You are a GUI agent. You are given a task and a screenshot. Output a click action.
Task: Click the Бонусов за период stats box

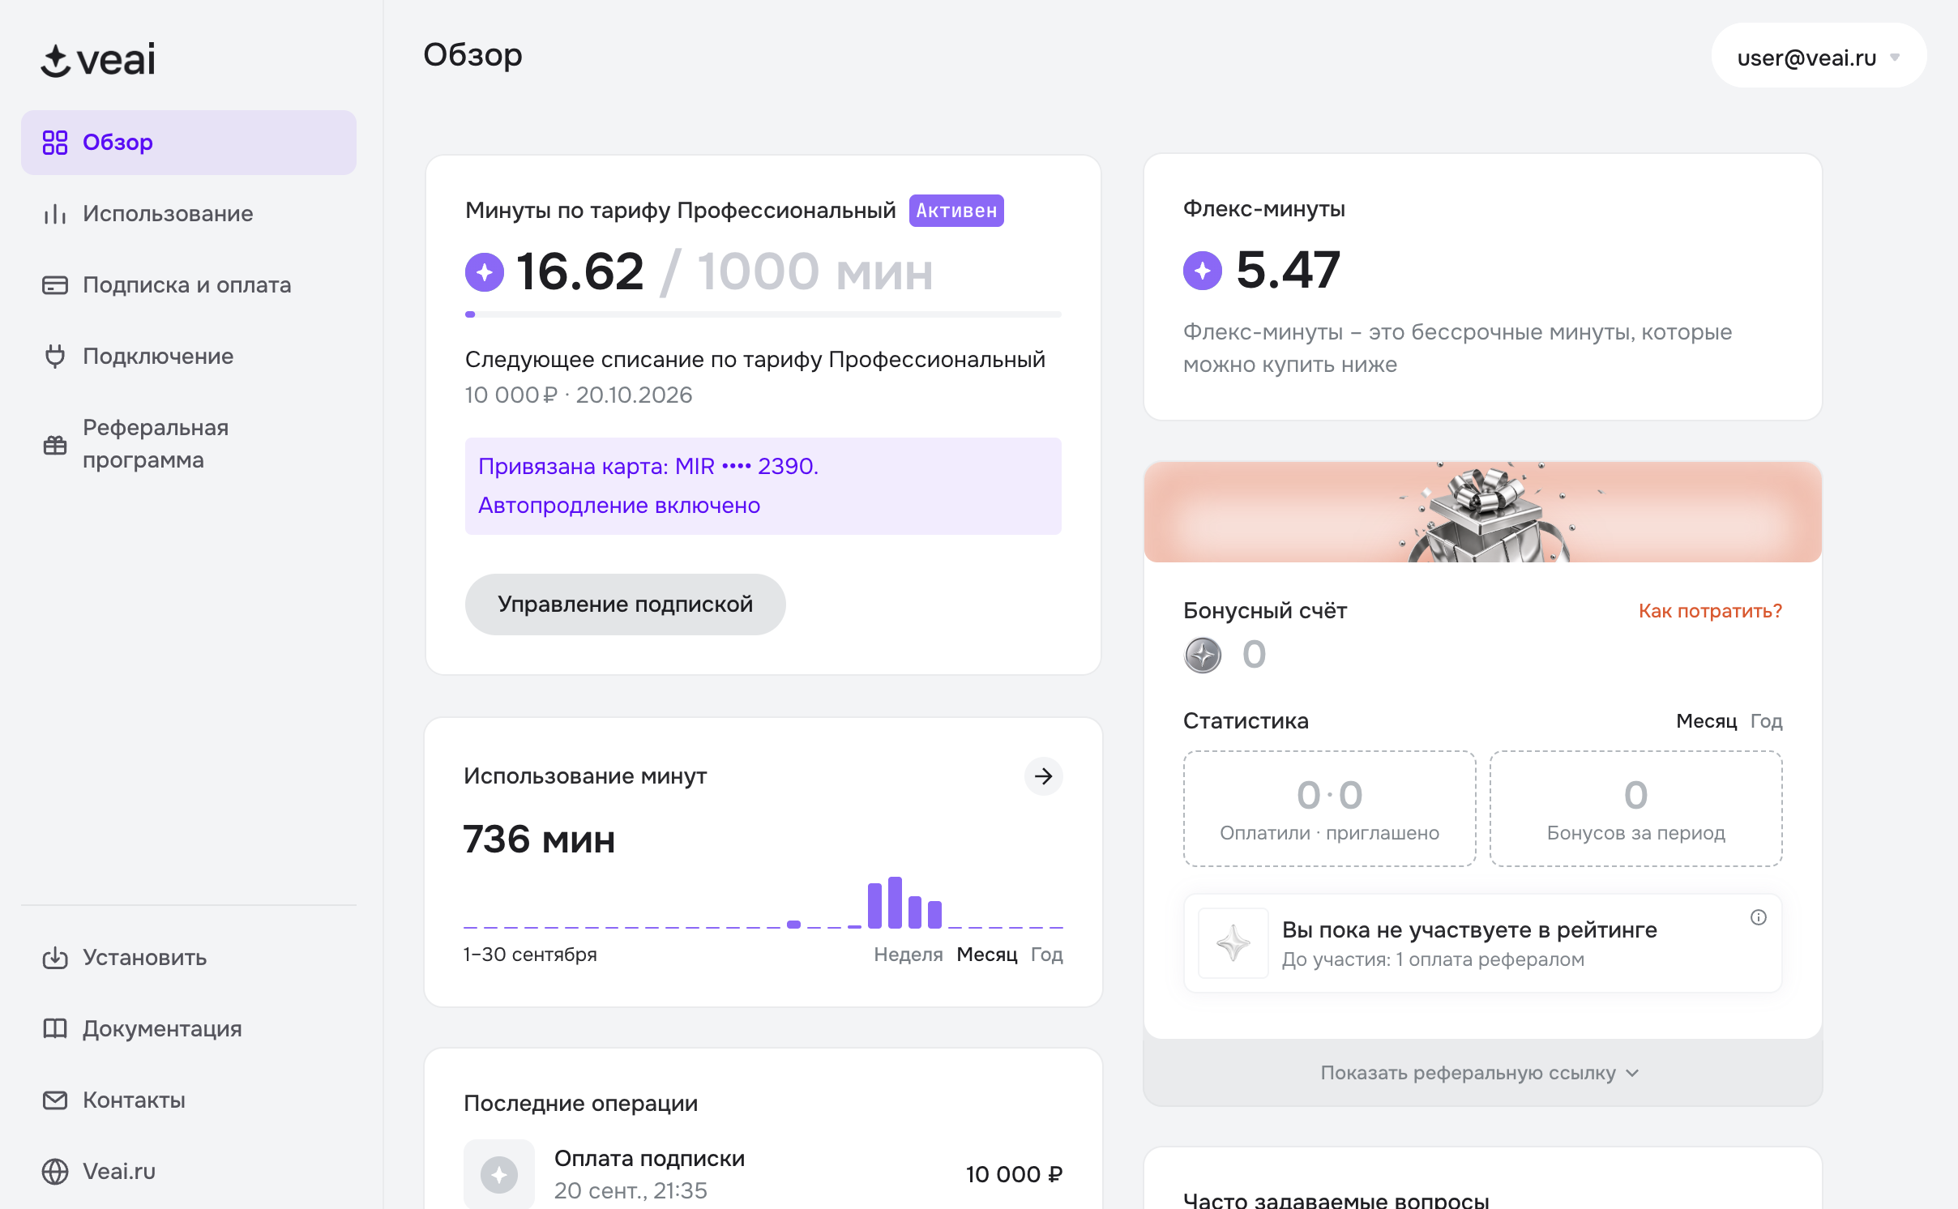point(1635,809)
